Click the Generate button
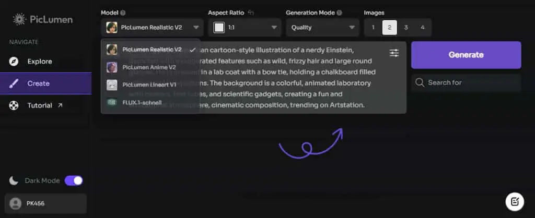The width and height of the screenshot is (535, 218). point(466,55)
